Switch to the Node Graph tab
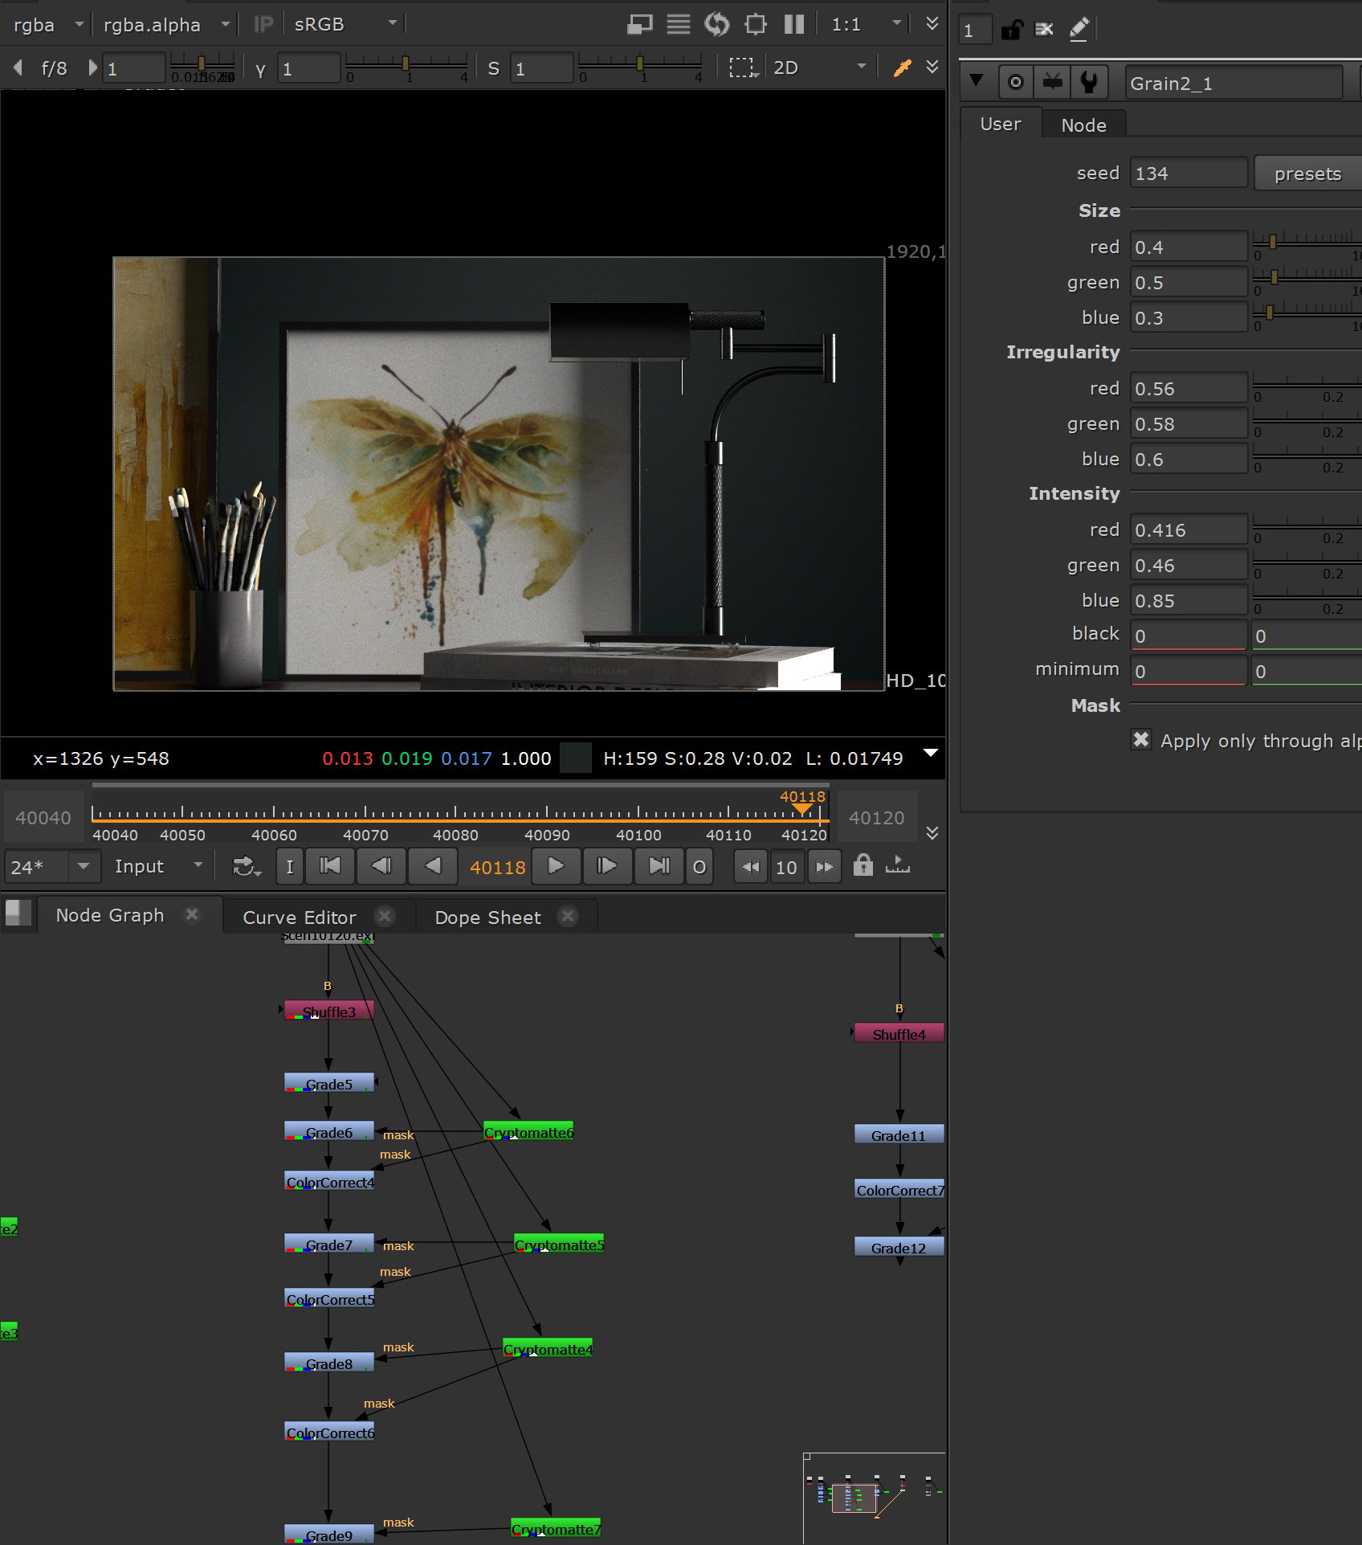This screenshot has width=1362, height=1545. (110, 915)
